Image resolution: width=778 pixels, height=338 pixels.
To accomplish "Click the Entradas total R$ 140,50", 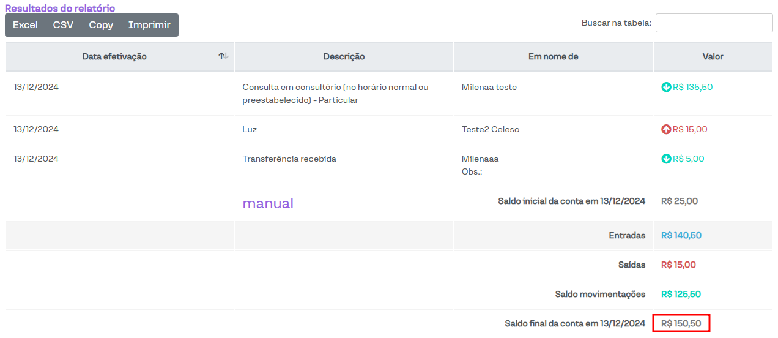I will point(681,236).
